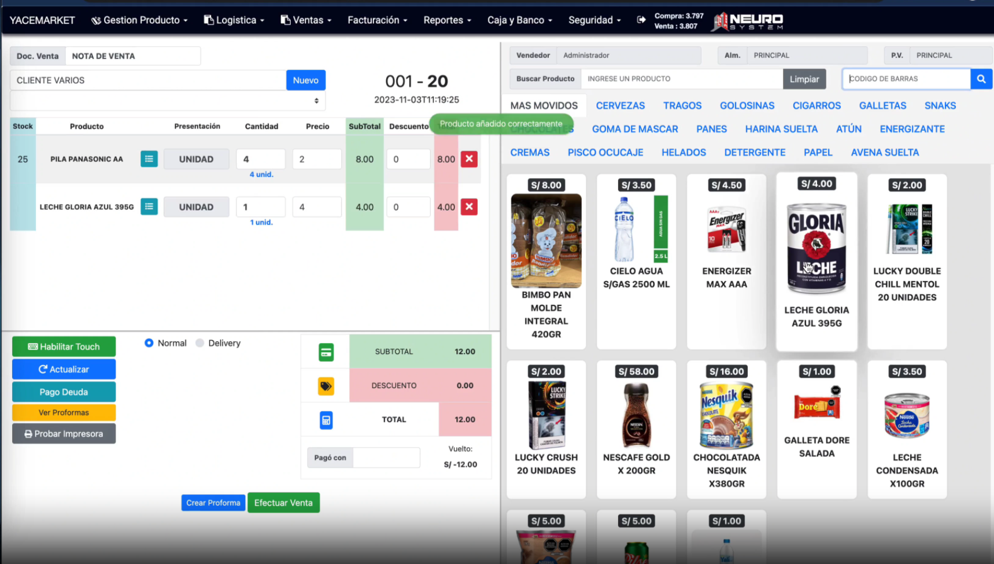Add LECHE CONDENSADA X100GR product
The width and height of the screenshot is (994, 564).
[x=907, y=429]
